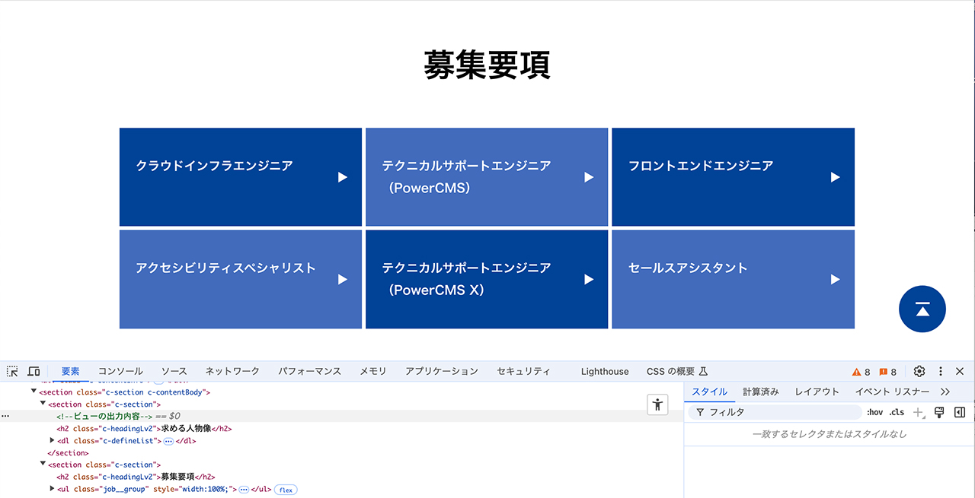Close the DevTools panel
The height and width of the screenshot is (498, 975).
[960, 371]
